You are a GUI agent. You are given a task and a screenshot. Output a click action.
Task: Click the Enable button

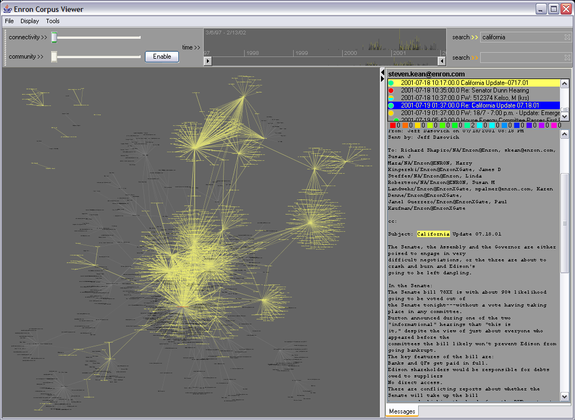point(162,56)
